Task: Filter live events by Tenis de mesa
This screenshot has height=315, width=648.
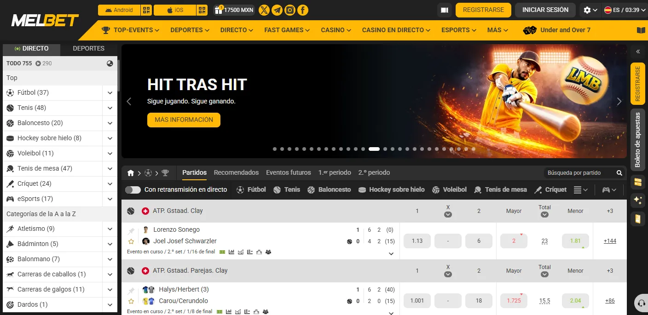Action: (500, 189)
